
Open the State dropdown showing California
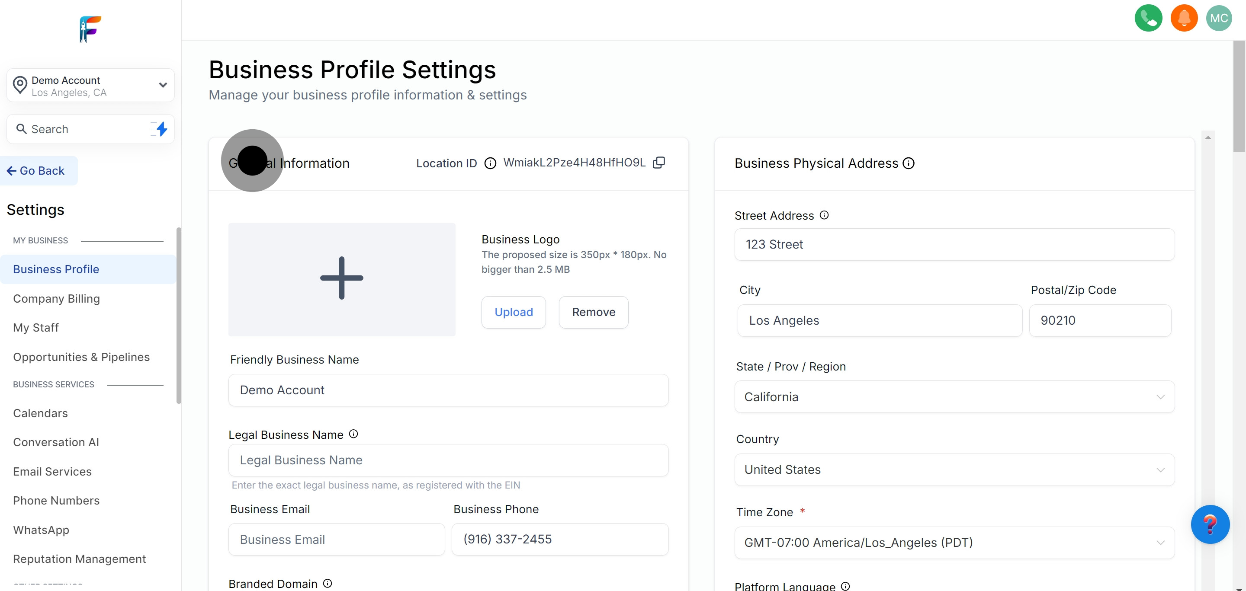point(954,397)
